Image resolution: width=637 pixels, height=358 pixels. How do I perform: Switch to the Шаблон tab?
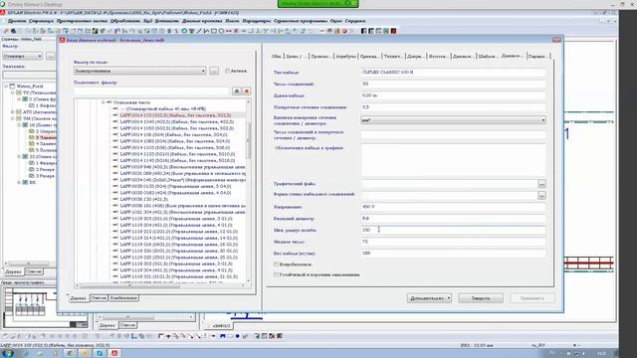coord(487,57)
